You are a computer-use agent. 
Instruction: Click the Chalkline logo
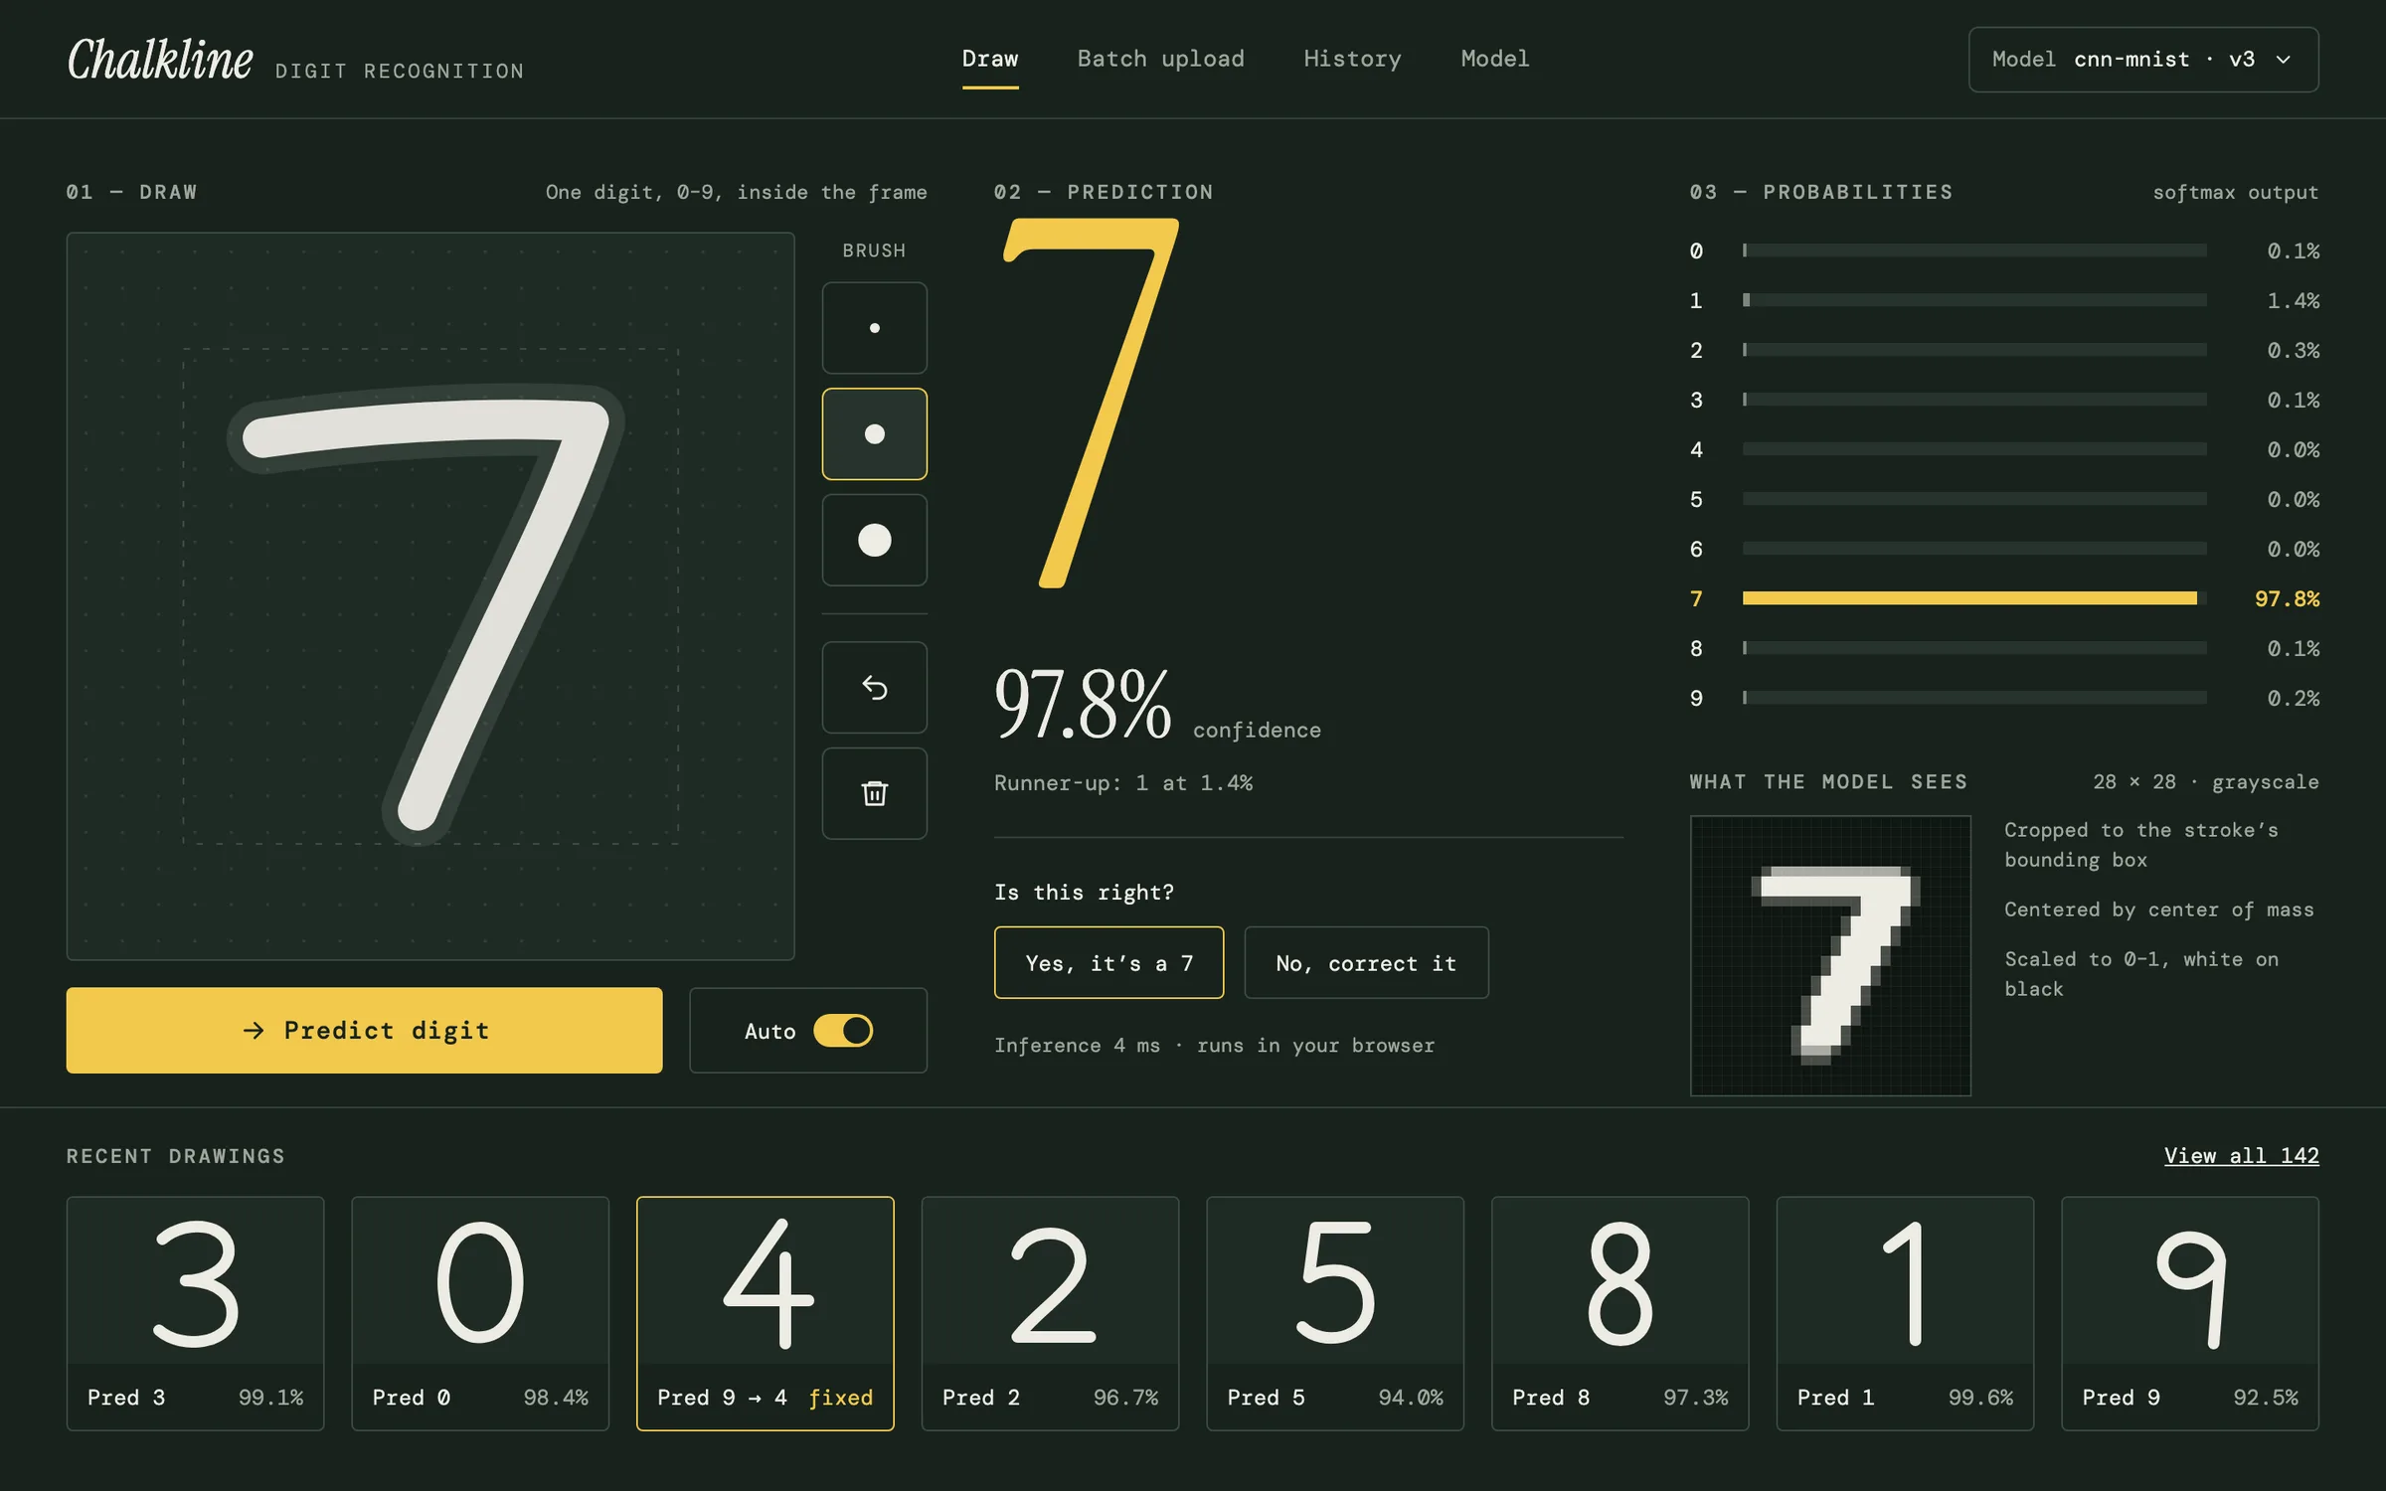(160, 60)
